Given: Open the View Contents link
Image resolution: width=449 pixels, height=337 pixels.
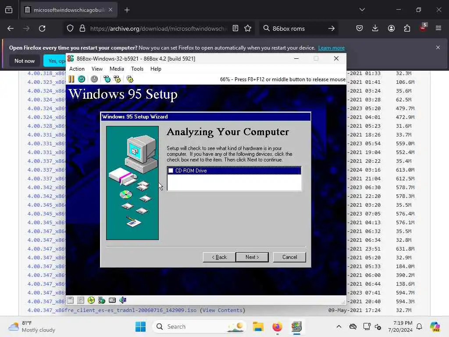Looking at the screenshot, I should tap(222, 310).
